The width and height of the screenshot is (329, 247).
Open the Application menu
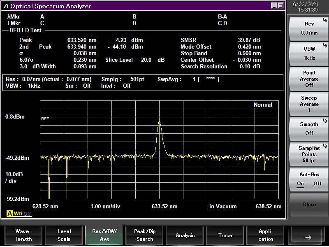point(266,235)
